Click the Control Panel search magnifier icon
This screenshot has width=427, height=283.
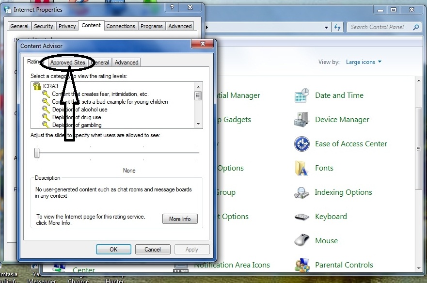(x=416, y=27)
